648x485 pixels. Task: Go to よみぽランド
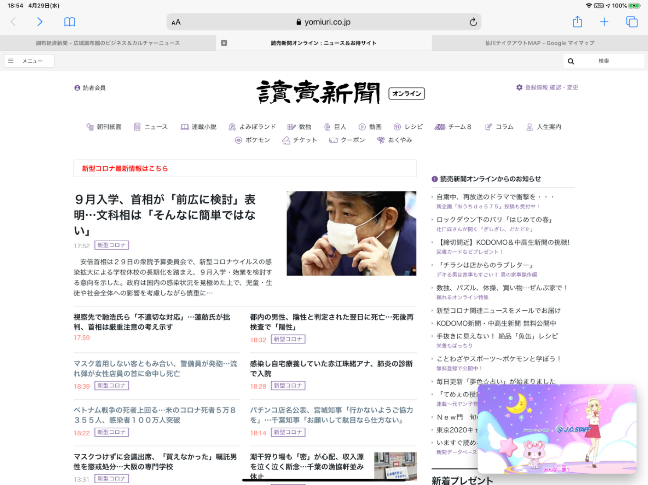click(252, 127)
